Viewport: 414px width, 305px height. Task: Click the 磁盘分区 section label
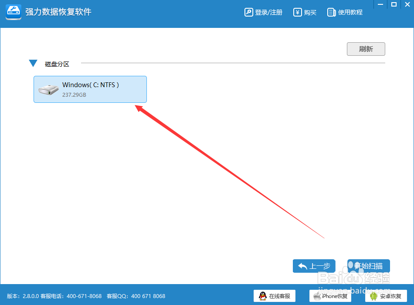tap(57, 64)
